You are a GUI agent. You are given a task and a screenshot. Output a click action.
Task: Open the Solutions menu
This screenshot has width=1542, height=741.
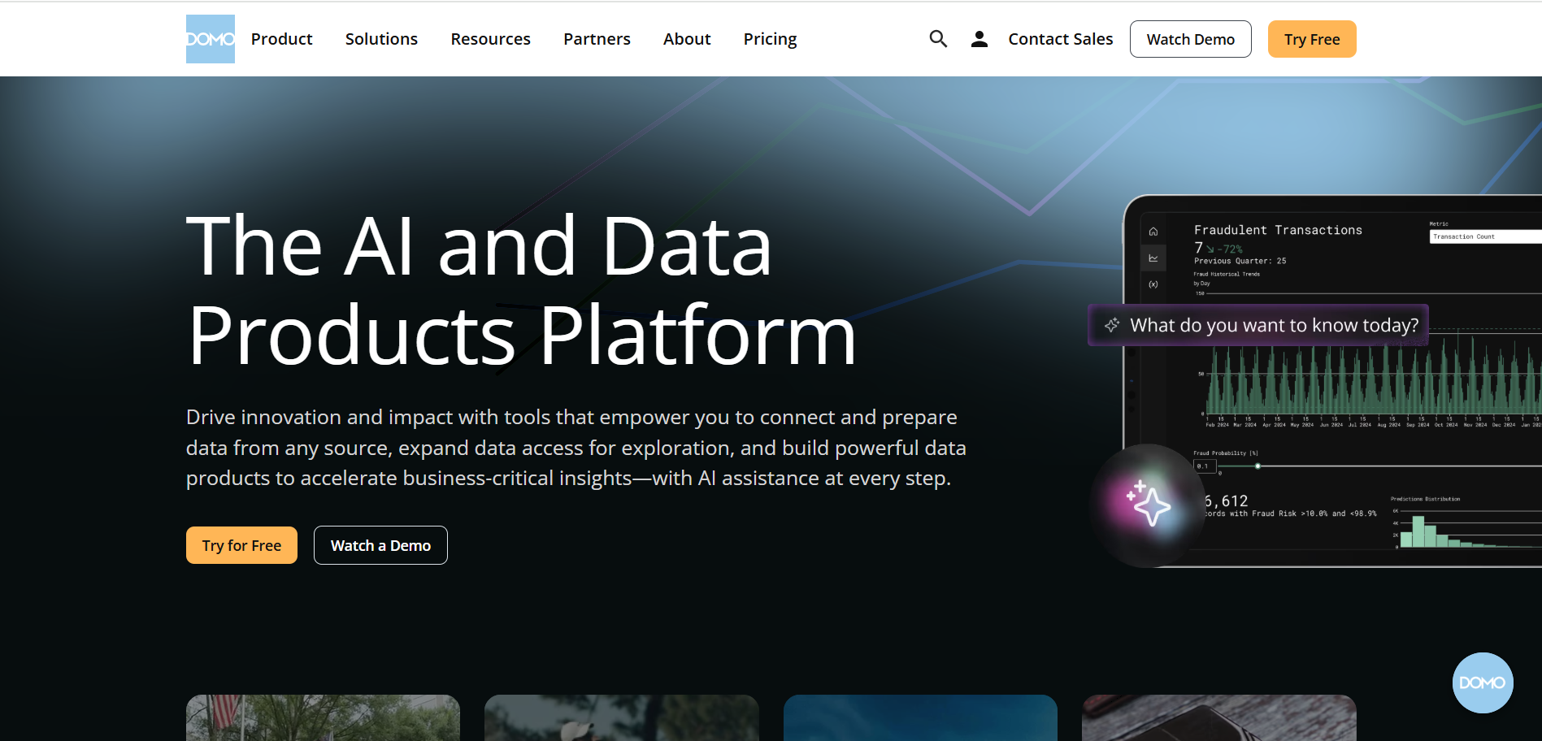381,39
